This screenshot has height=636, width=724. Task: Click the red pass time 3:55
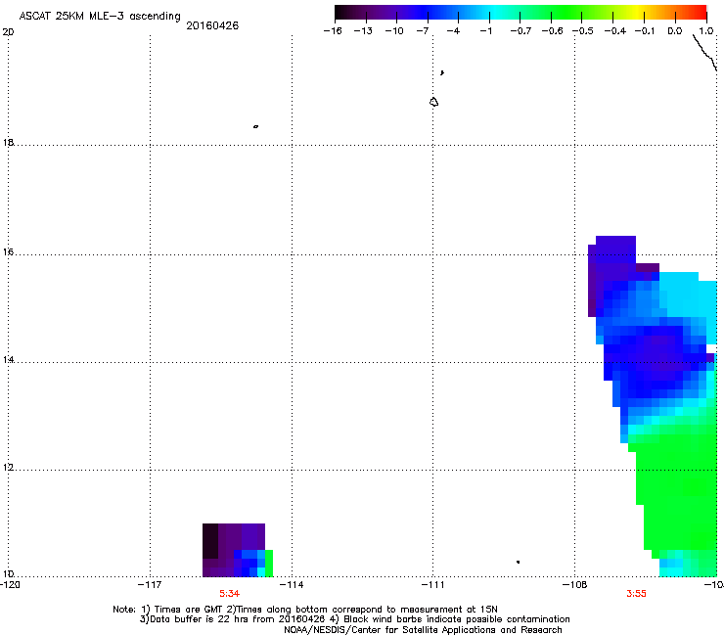pos(636,594)
